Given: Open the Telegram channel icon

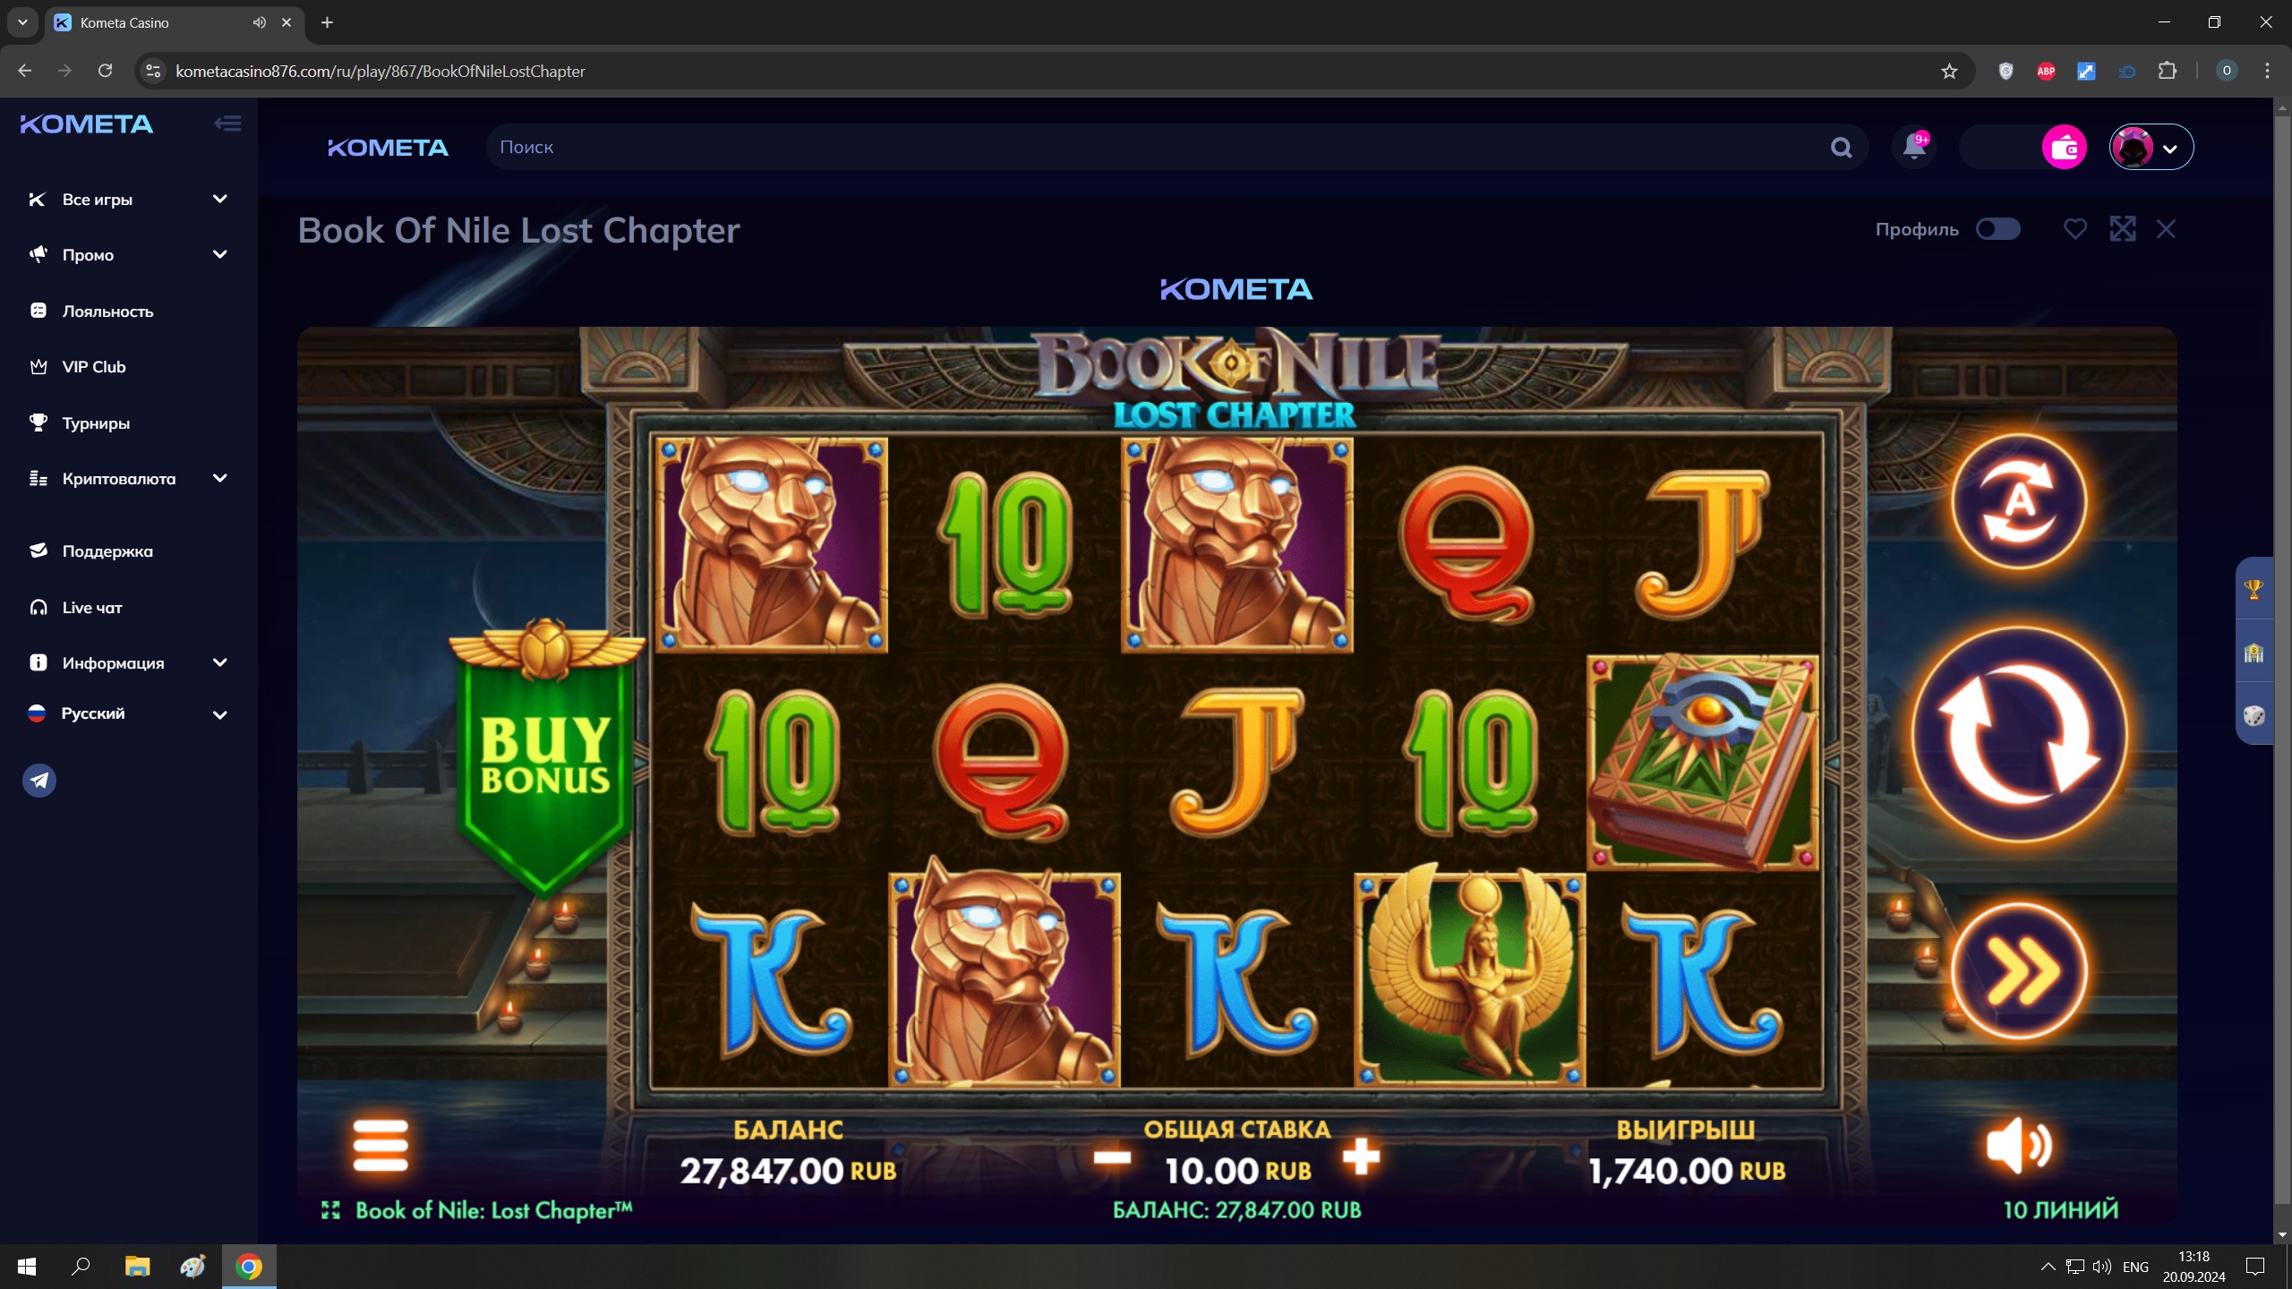Looking at the screenshot, I should [x=39, y=781].
